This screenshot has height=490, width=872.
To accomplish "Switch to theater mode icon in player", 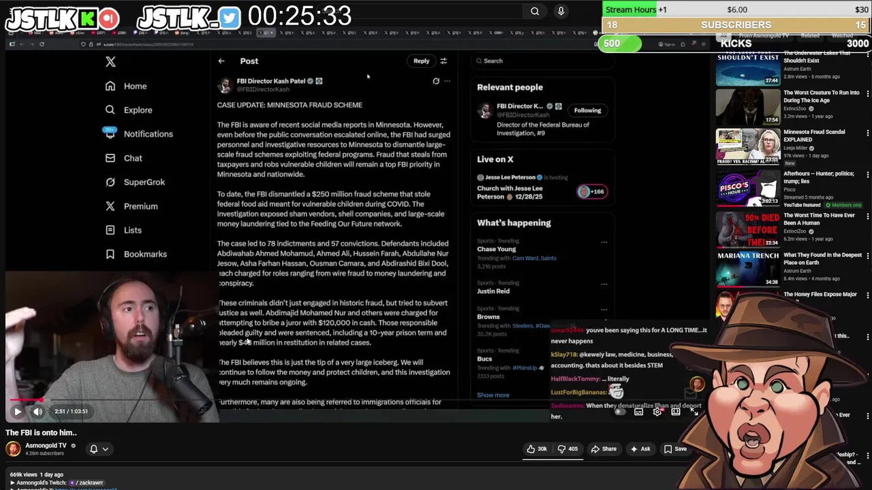I will click(x=676, y=412).
